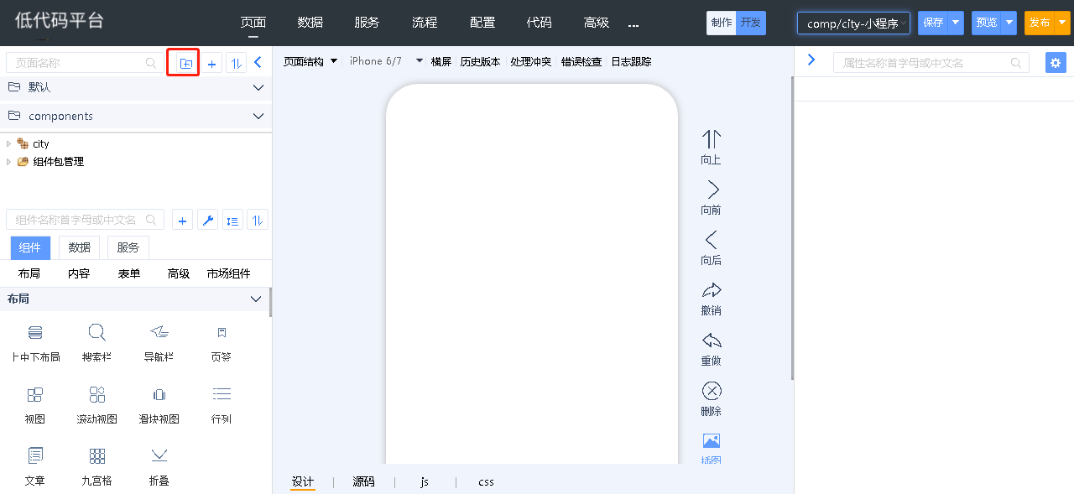
Task: Switch mode toggle to 制作
Action: 721,23
